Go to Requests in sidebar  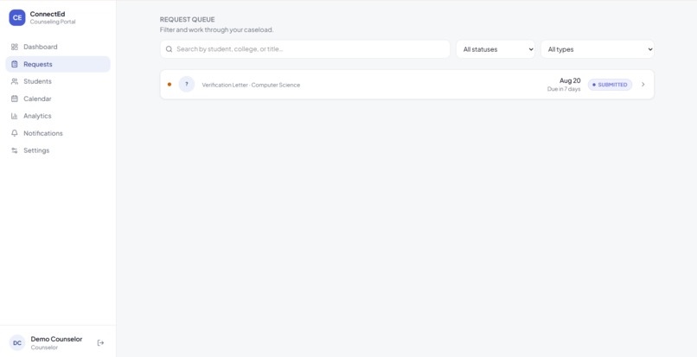pos(58,64)
